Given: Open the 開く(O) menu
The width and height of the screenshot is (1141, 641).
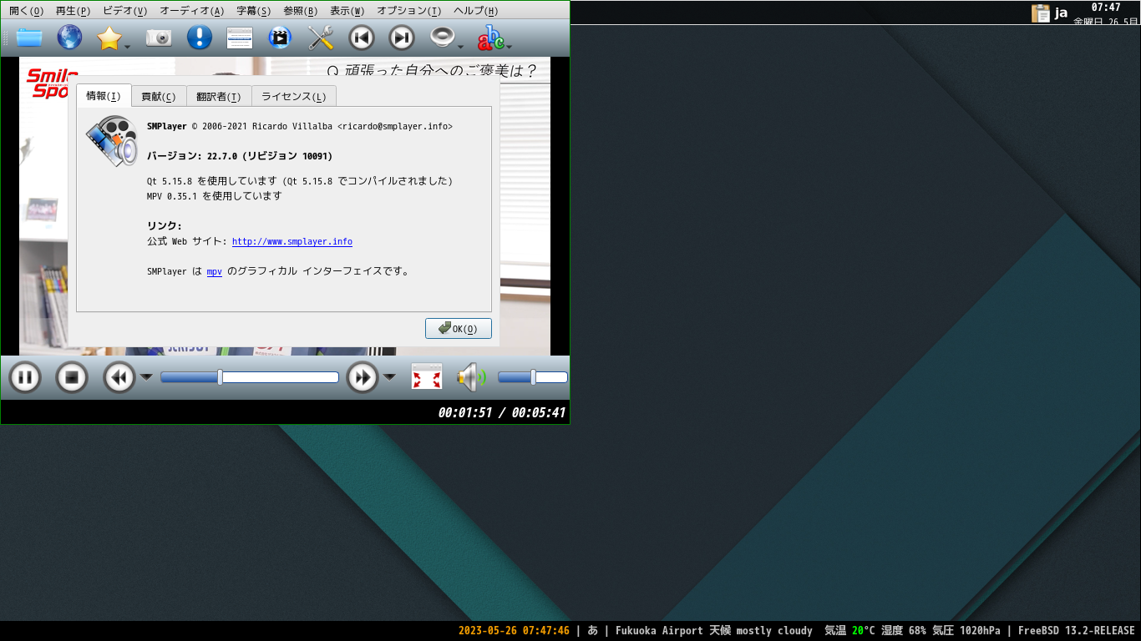Looking at the screenshot, I should click(26, 11).
